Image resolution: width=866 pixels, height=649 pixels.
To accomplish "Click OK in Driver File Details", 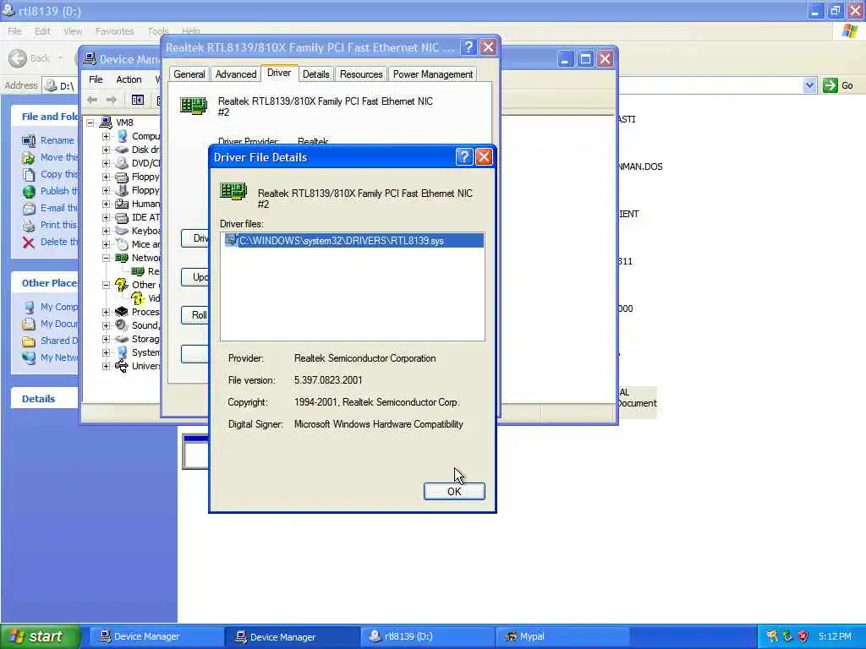I will pos(454,491).
